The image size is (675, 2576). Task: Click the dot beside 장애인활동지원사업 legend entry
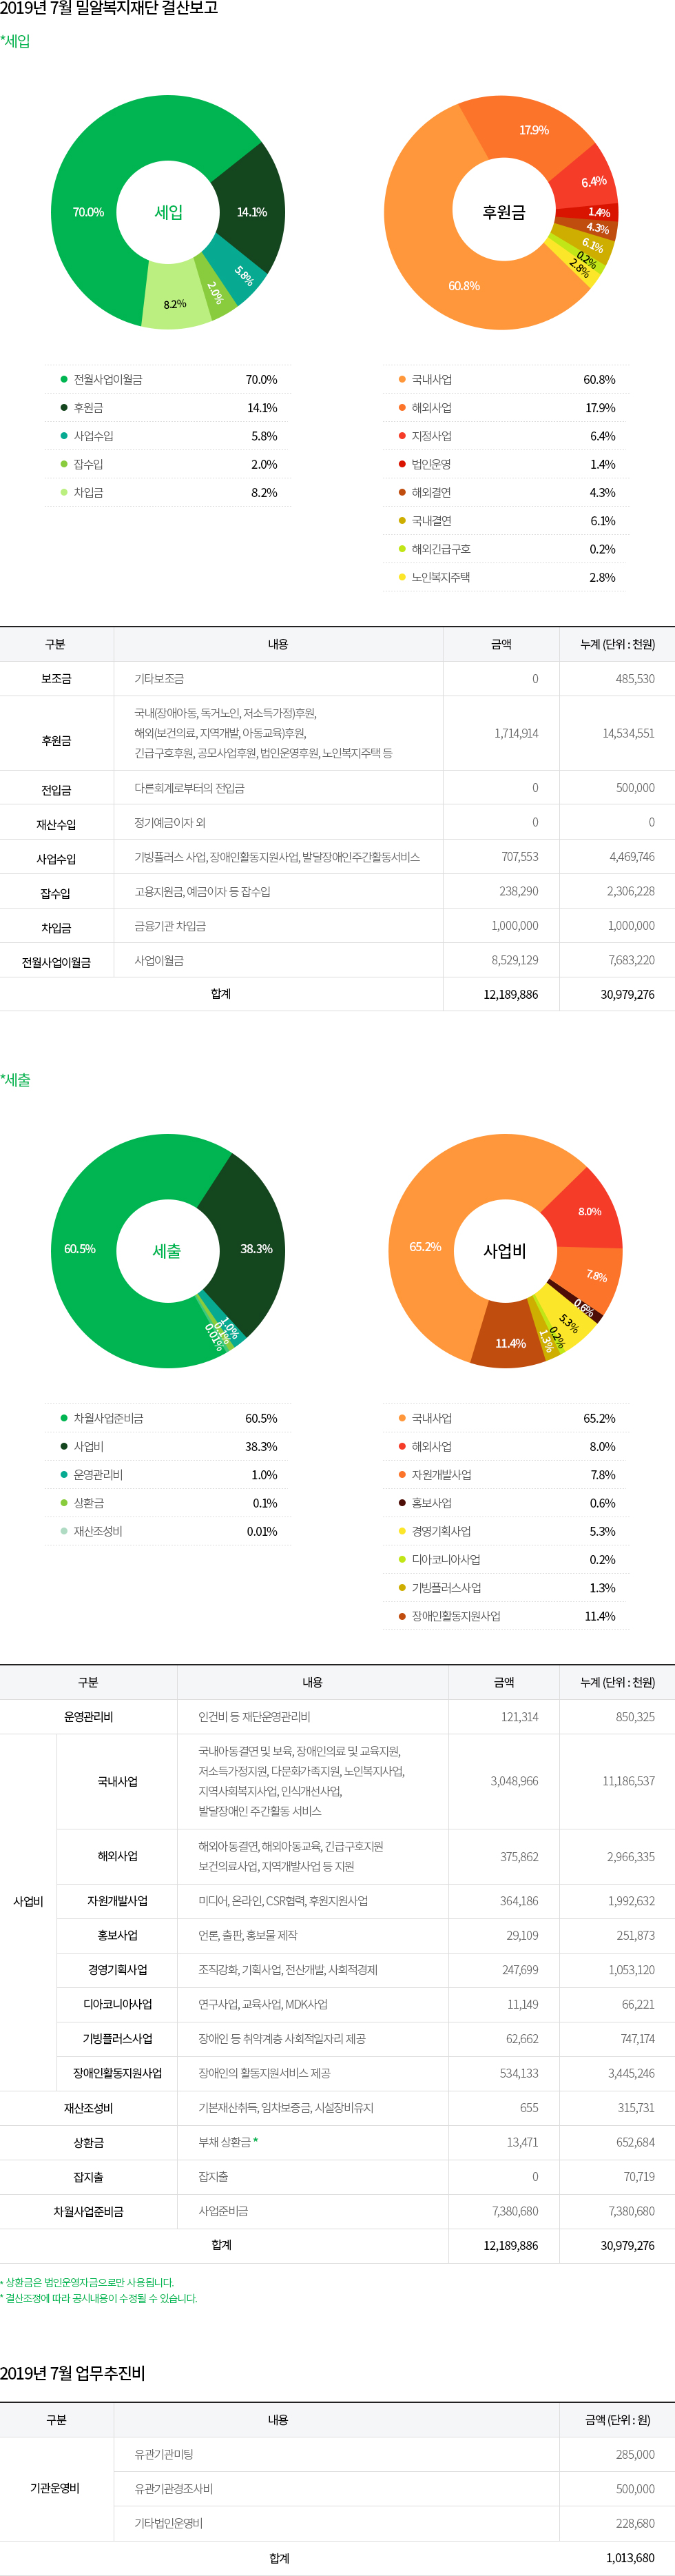(x=402, y=1616)
